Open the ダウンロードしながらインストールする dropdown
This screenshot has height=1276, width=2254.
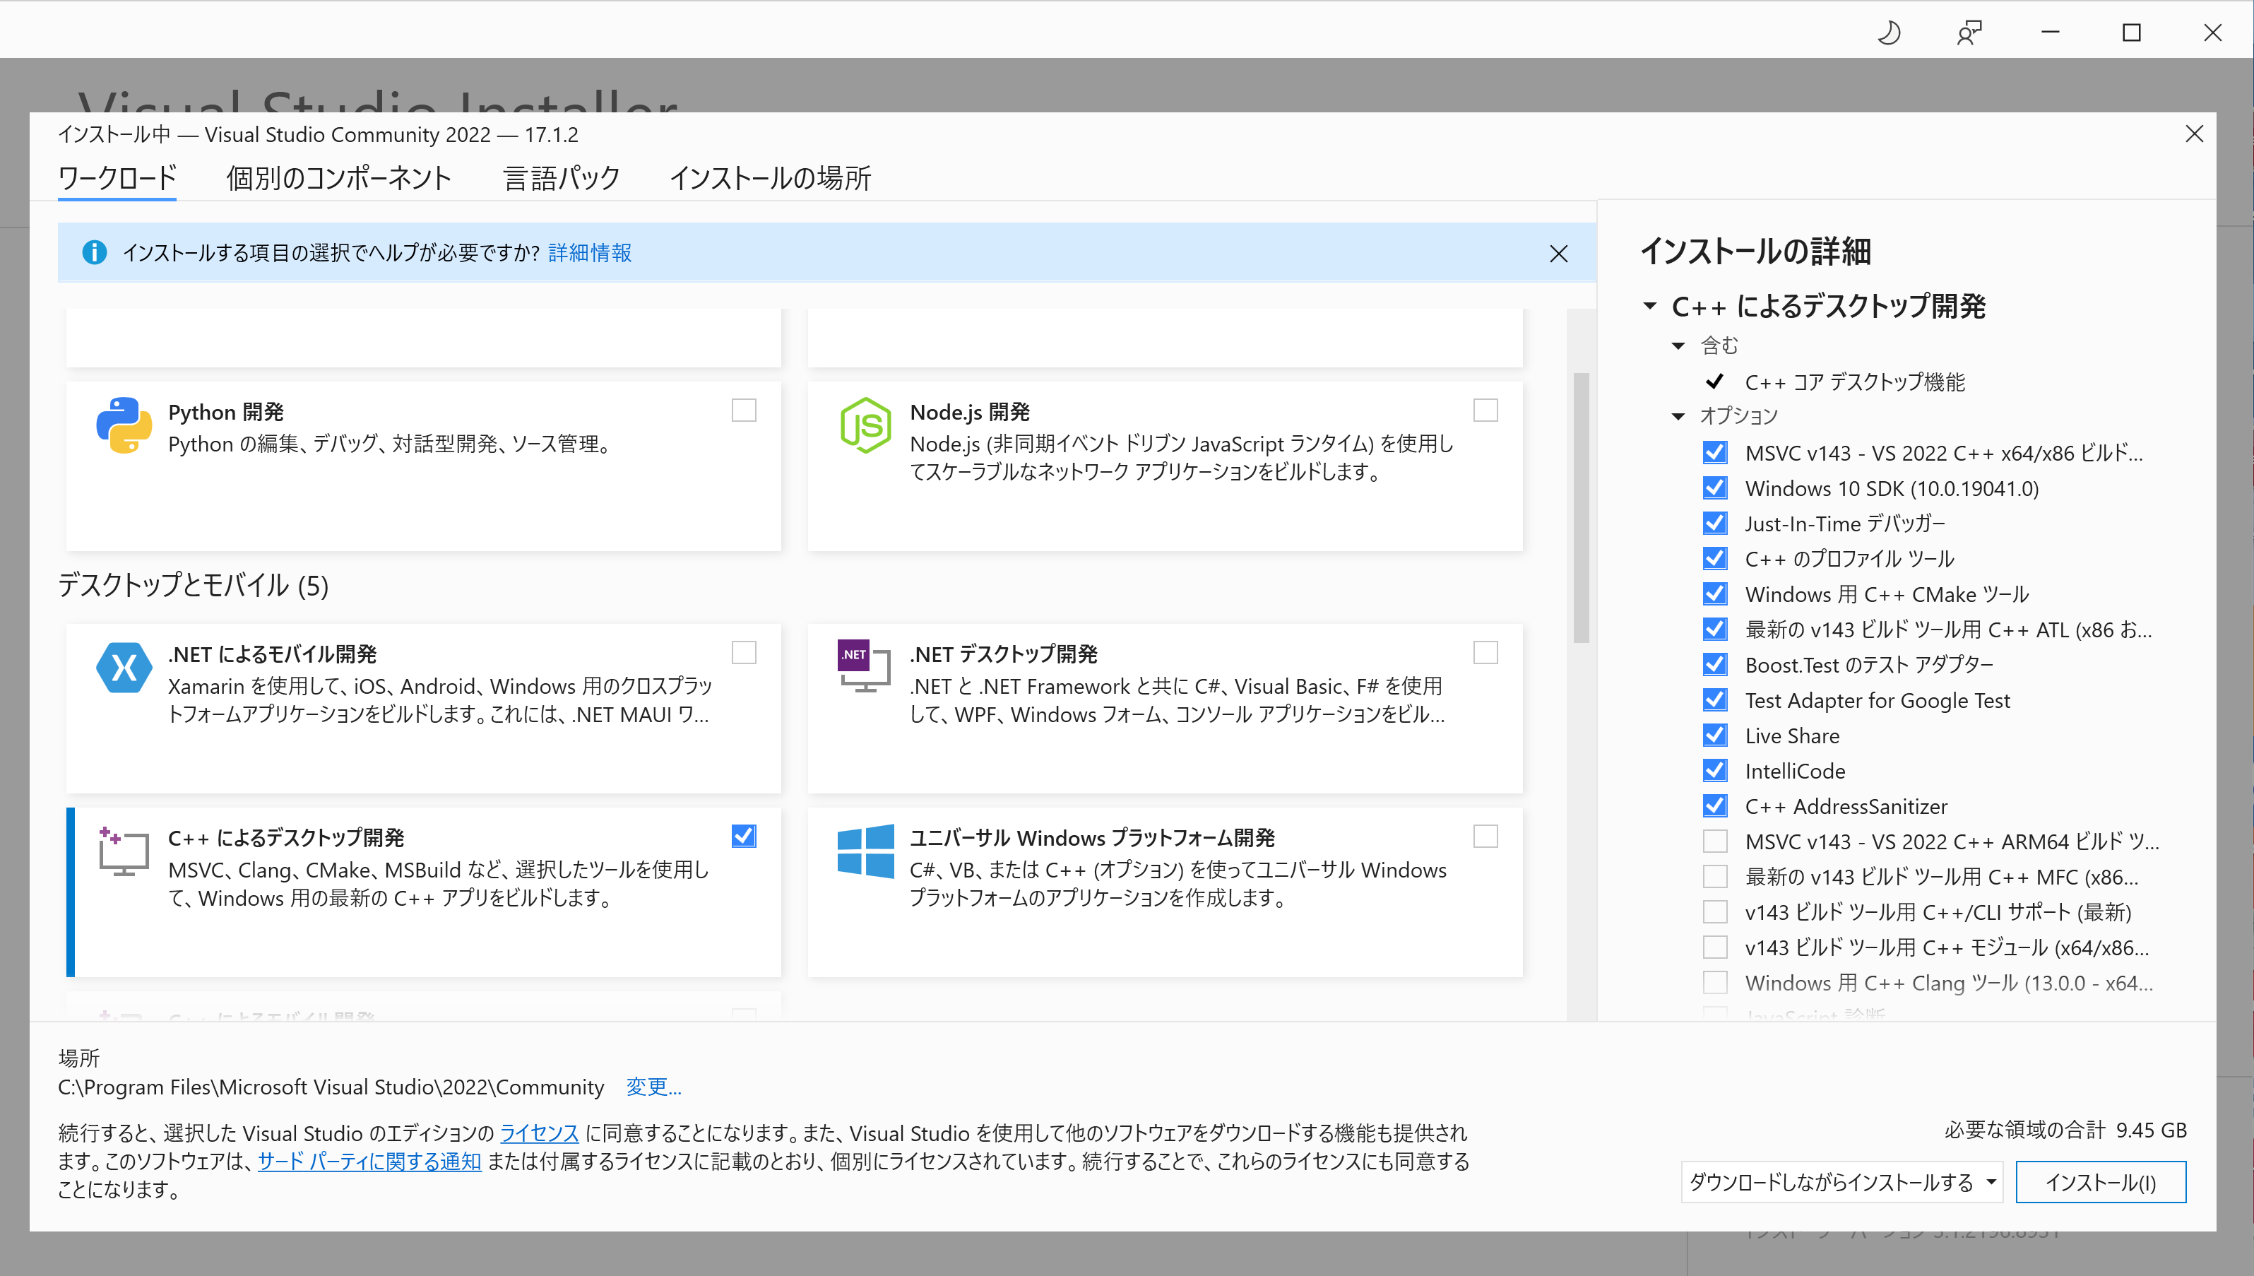tap(1843, 1182)
